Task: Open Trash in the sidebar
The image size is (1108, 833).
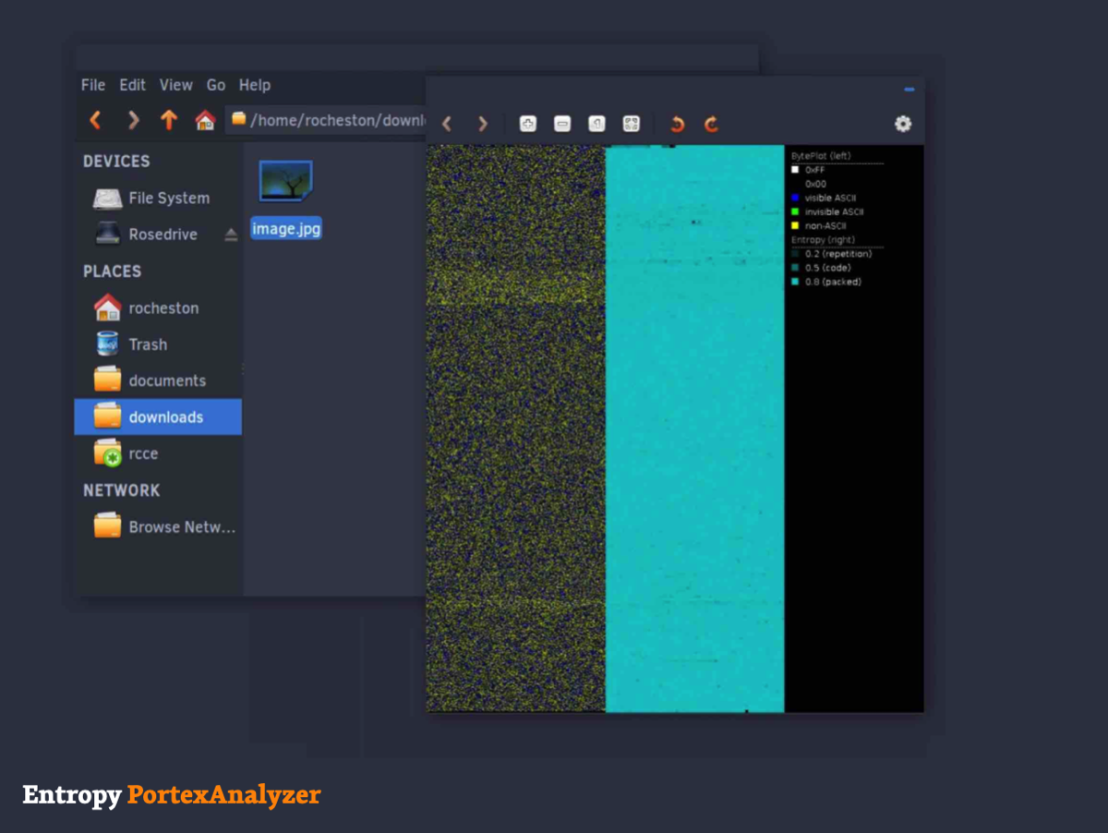Action: 148,344
